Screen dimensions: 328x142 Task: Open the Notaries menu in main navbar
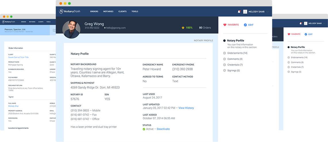click(x=108, y=11)
